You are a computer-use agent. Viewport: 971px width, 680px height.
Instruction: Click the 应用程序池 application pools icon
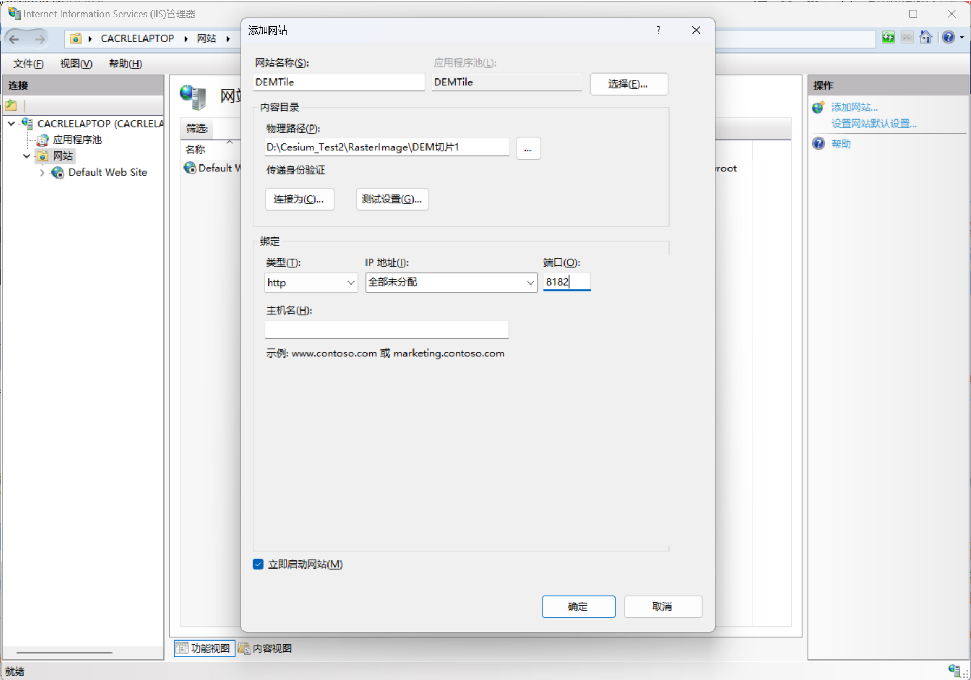[43, 140]
